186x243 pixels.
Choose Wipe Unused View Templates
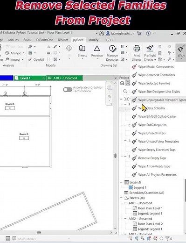[158, 142]
